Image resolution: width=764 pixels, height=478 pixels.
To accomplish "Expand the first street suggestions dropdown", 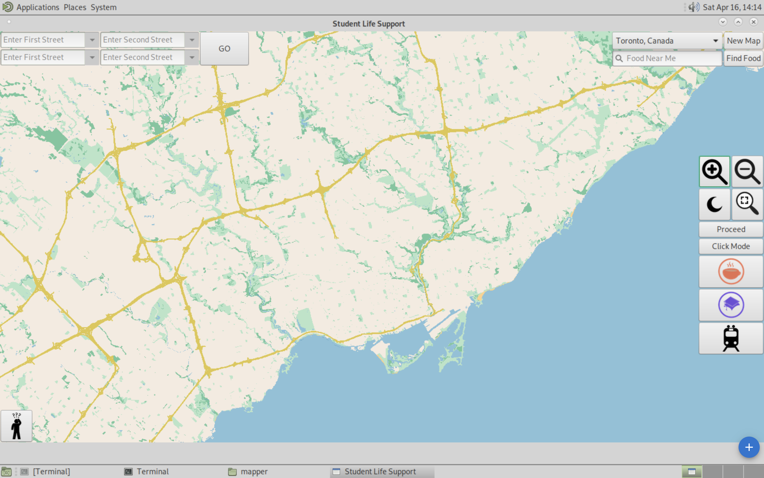I will pyautogui.click(x=92, y=40).
